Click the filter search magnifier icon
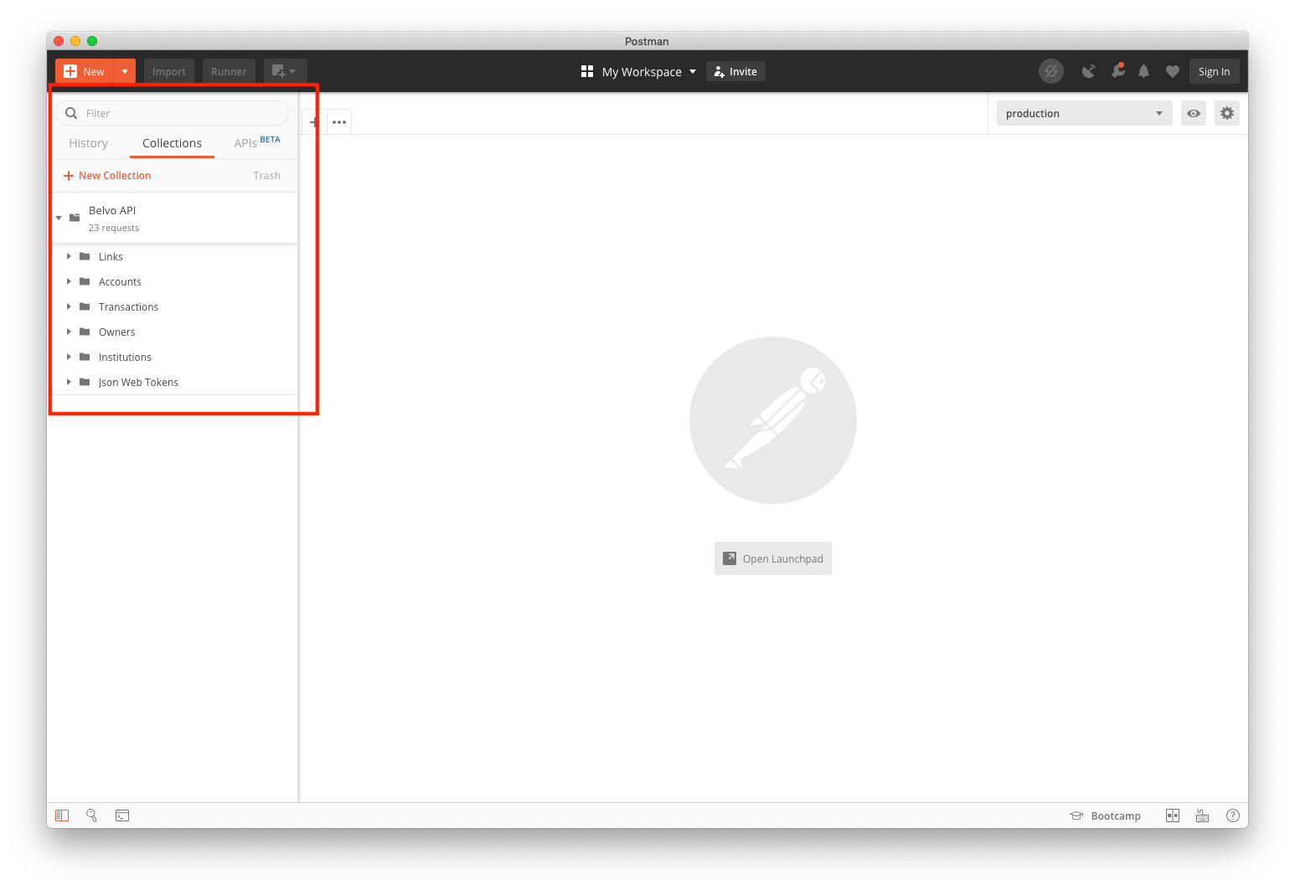1295x890 pixels. tap(71, 113)
